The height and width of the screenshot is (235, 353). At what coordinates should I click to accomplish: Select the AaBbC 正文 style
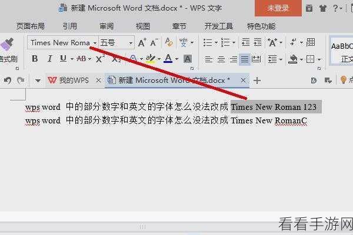(x=341, y=51)
